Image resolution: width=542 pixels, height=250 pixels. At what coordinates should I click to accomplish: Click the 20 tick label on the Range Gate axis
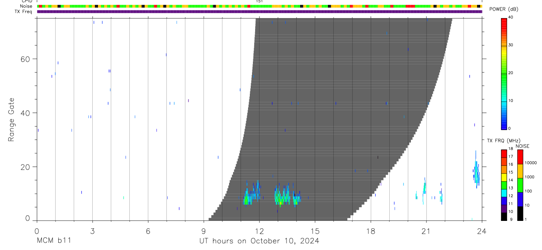point(26,167)
